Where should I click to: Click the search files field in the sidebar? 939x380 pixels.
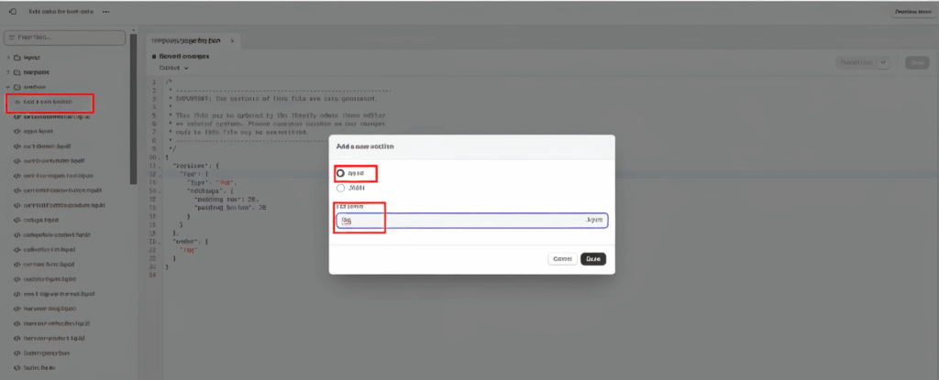pos(65,38)
